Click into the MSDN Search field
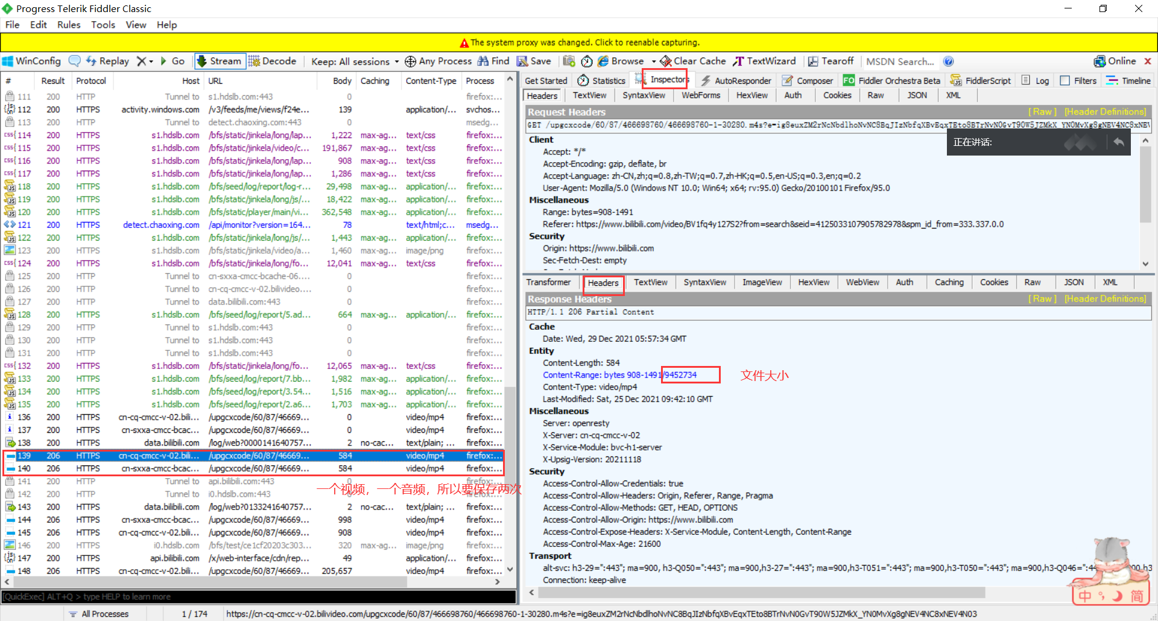Image resolution: width=1158 pixels, height=621 pixels. (x=900, y=61)
